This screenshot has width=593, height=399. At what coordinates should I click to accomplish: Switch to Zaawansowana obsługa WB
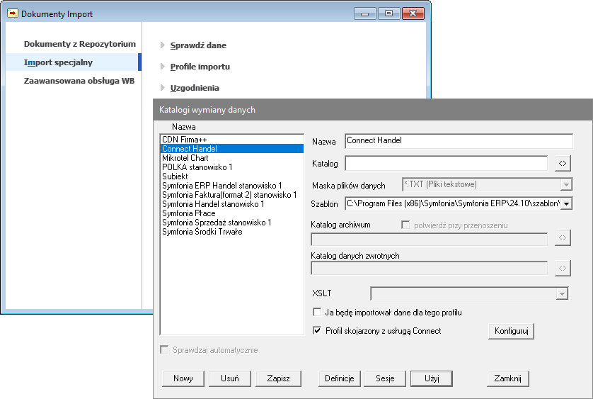(x=79, y=81)
